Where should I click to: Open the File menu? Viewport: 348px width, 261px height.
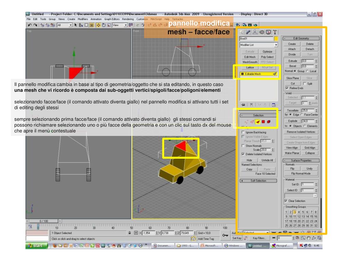(29, 19)
